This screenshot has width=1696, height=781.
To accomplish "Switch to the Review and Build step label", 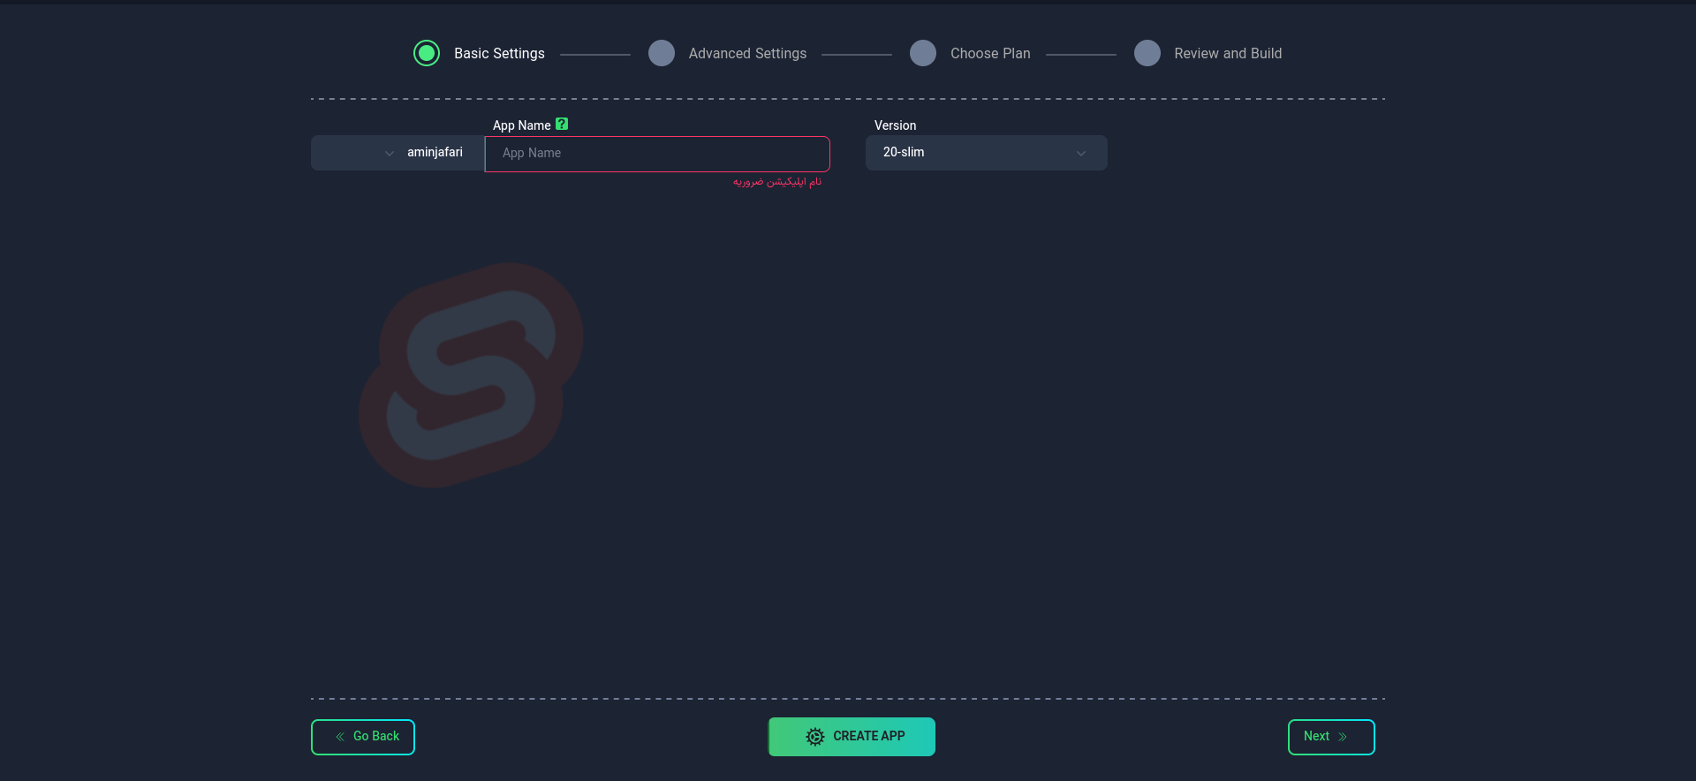I will 1228,53.
